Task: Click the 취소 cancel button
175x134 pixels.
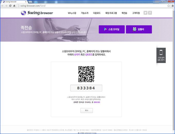Action: [87, 110]
